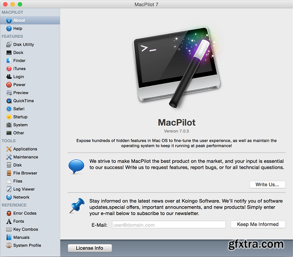This screenshot has height=257, width=293.
Task: Click the Log Viewer pencil icon
Action: pos(9,189)
